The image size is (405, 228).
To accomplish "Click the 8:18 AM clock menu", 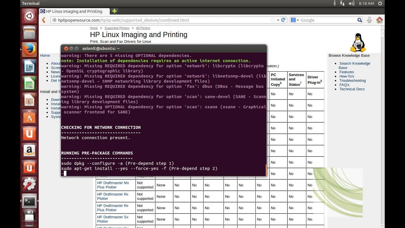I will pyautogui.click(x=366, y=3).
